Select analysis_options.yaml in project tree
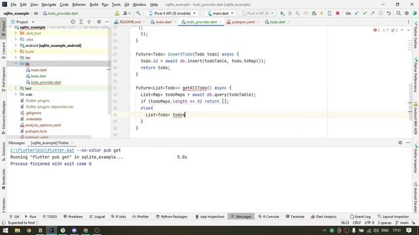 point(43,125)
